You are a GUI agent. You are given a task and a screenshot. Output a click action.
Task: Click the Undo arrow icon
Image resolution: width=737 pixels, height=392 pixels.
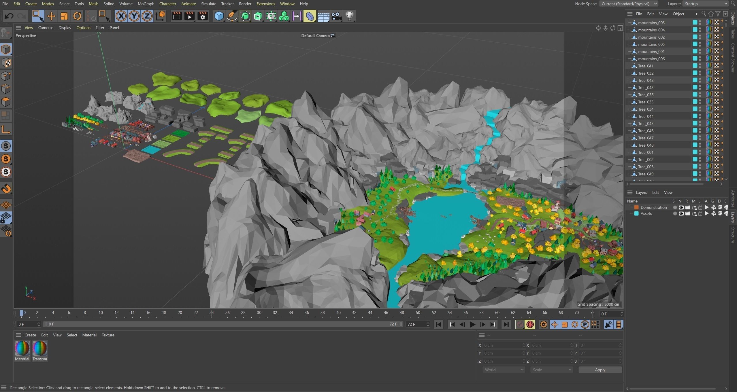[9, 16]
